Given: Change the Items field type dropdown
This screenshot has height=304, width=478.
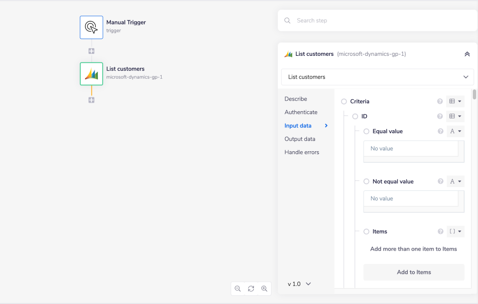Looking at the screenshot, I should pyautogui.click(x=455, y=231).
